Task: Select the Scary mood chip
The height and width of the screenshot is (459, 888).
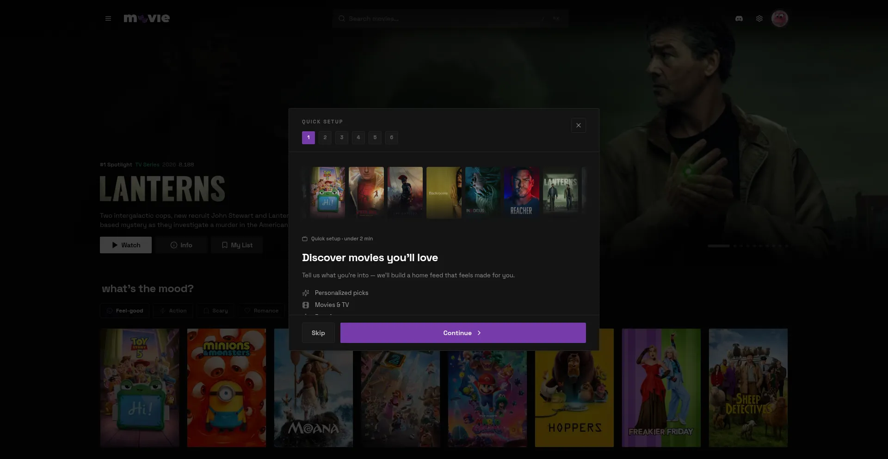Action: pyautogui.click(x=216, y=311)
